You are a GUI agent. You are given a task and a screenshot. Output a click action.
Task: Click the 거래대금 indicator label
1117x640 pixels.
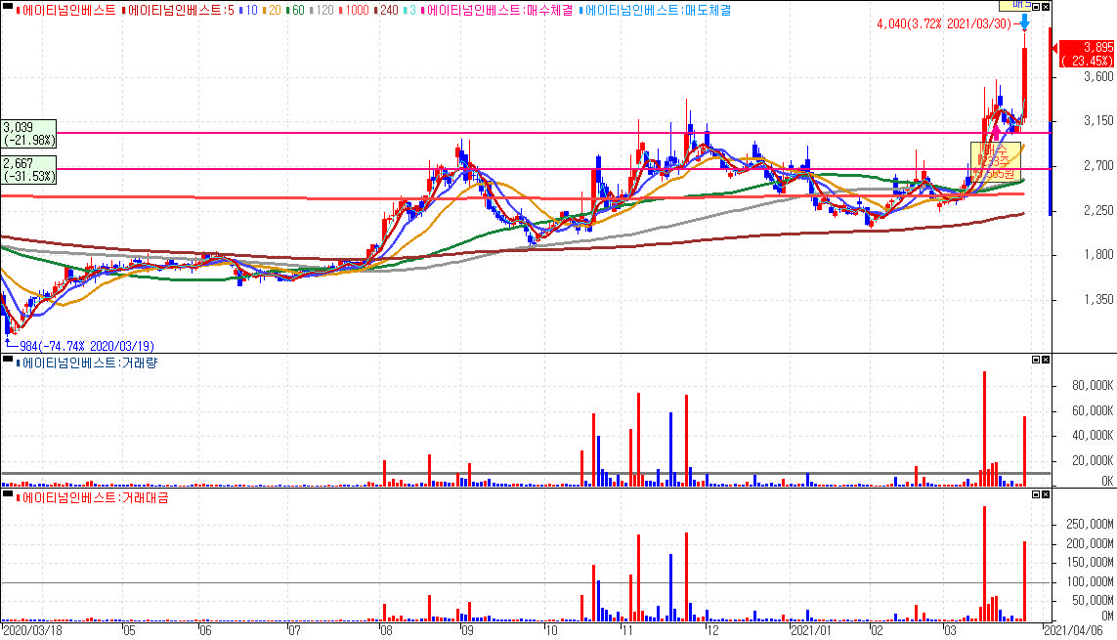[x=93, y=497]
